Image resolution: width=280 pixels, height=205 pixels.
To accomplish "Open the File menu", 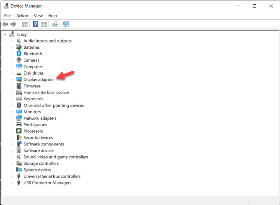I will point(7,16).
